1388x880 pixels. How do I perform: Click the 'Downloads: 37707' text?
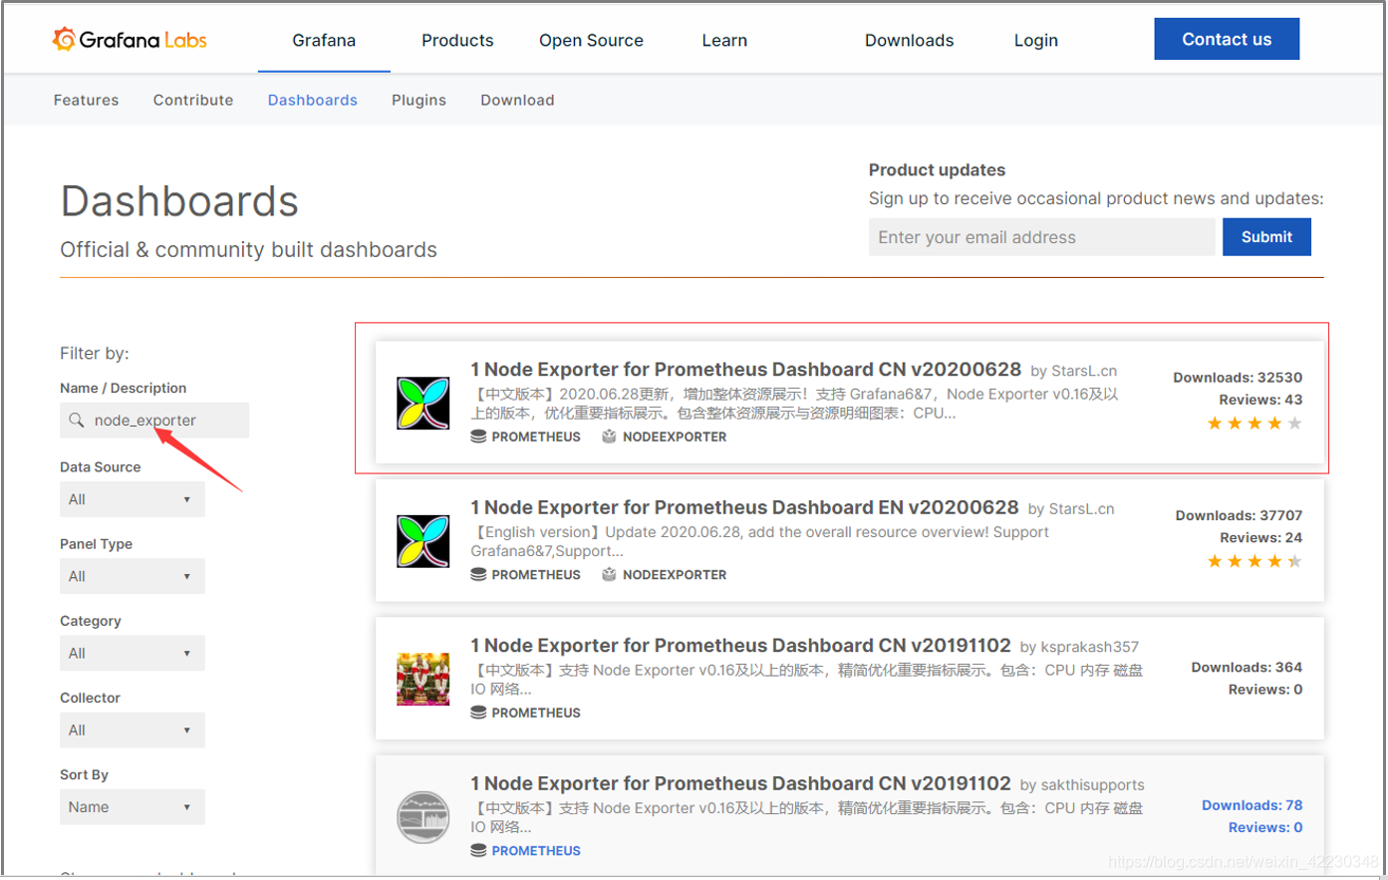point(1239,515)
